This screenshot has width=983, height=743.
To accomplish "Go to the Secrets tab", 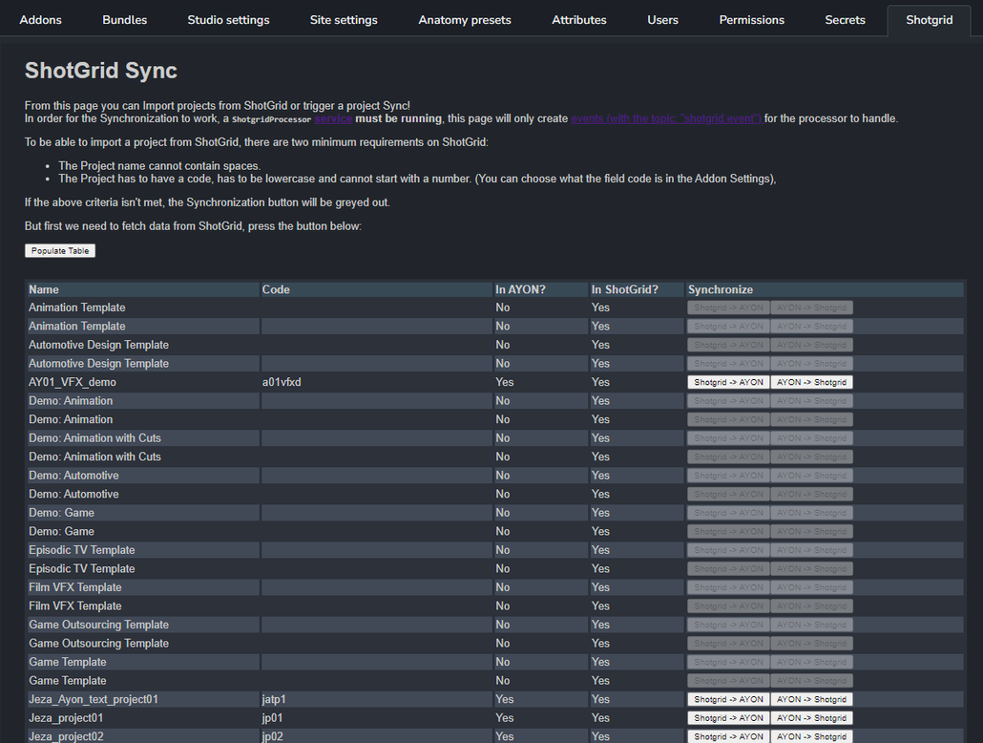I will pos(845,20).
